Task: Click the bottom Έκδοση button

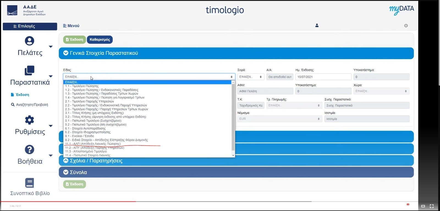Action: (x=75, y=184)
